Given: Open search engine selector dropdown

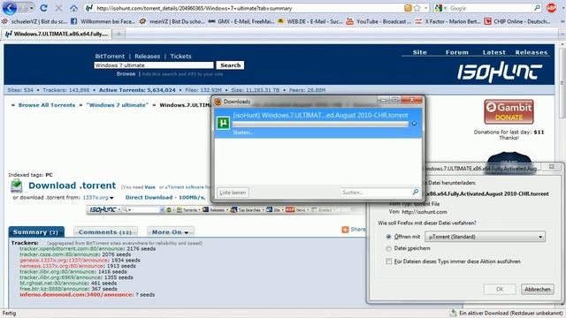Looking at the screenshot, I should pyautogui.click(x=446, y=8).
